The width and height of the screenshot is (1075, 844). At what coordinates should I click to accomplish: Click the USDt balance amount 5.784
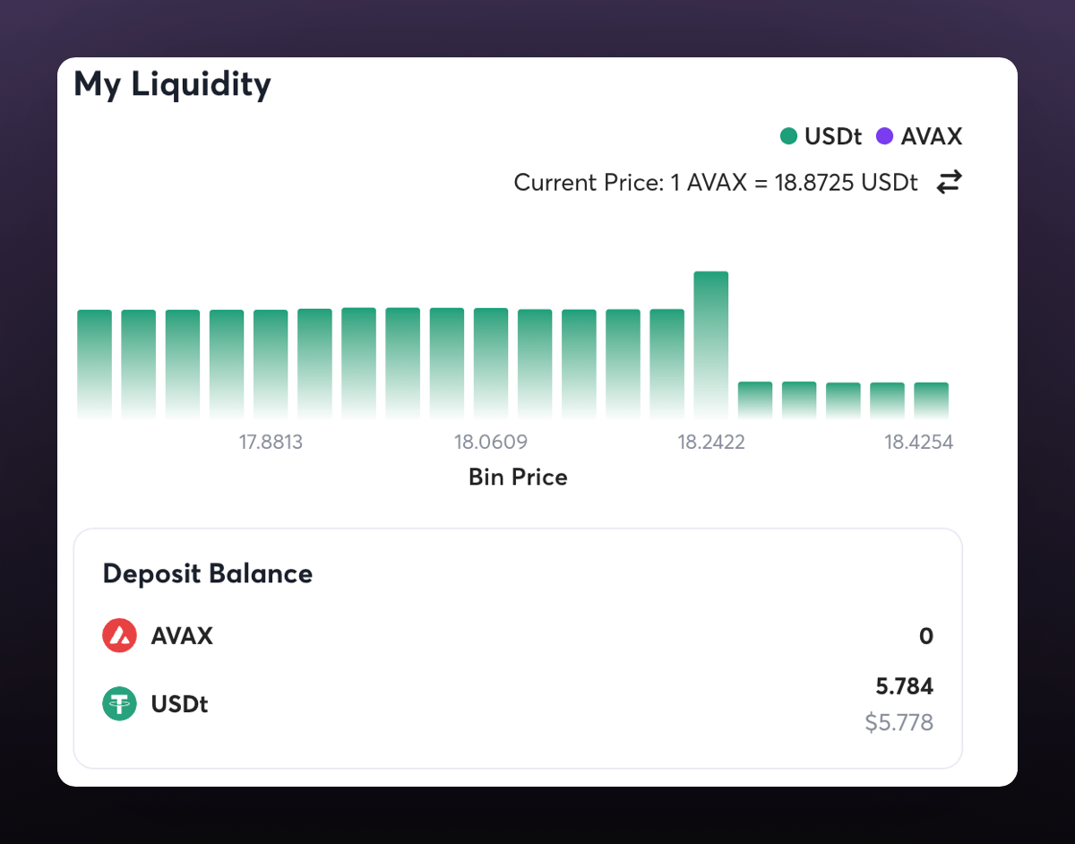904,687
